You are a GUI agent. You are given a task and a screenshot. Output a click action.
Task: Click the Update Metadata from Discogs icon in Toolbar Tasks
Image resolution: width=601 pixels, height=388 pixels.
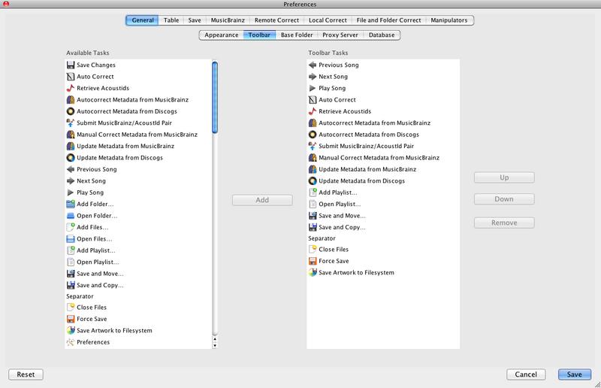313,180
